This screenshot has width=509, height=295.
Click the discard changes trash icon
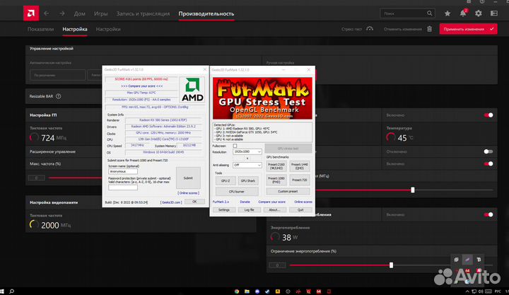pos(430,29)
